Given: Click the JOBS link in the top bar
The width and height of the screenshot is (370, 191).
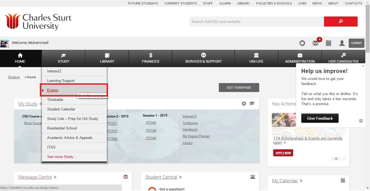Looking at the screenshot, I should pyautogui.click(x=302, y=3).
